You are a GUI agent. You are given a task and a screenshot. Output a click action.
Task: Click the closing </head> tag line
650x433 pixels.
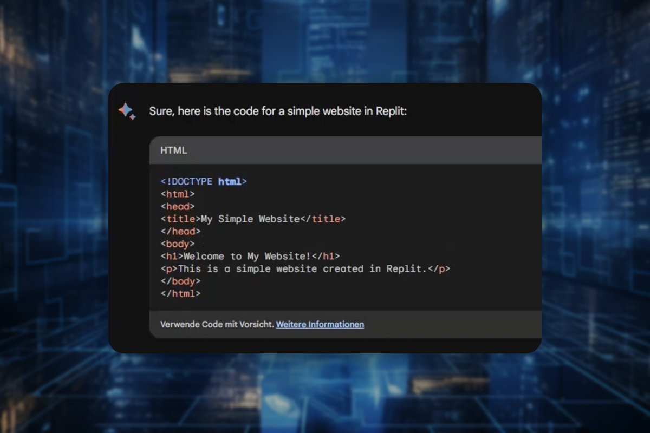tap(180, 231)
